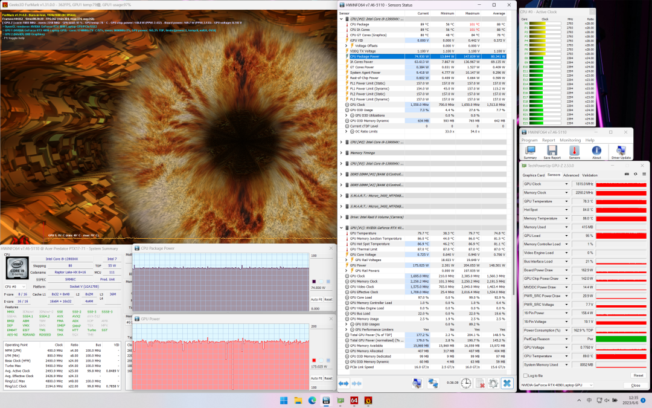The image size is (652, 408).
Task: Collapse the GPU [#1] NVIDIA GeForce RTX group
Action: [341, 228]
